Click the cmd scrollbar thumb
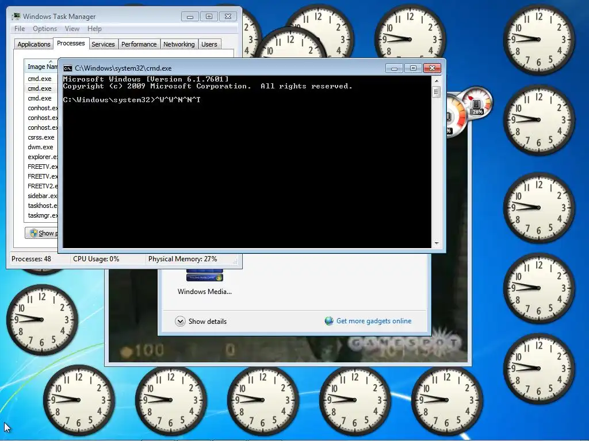Viewport: 589px width, 441px height. [436, 92]
